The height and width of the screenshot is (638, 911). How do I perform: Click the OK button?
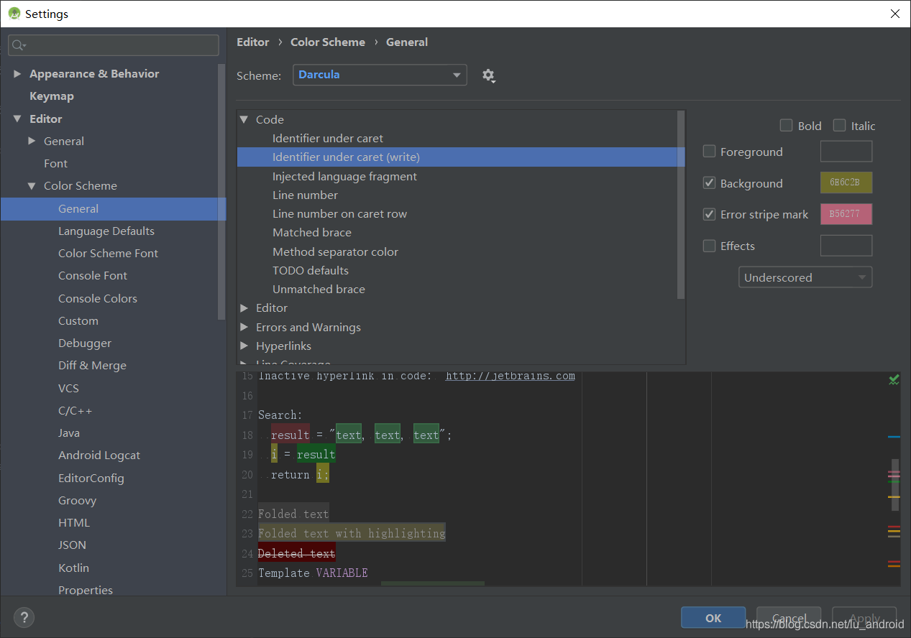pos(713,618)
